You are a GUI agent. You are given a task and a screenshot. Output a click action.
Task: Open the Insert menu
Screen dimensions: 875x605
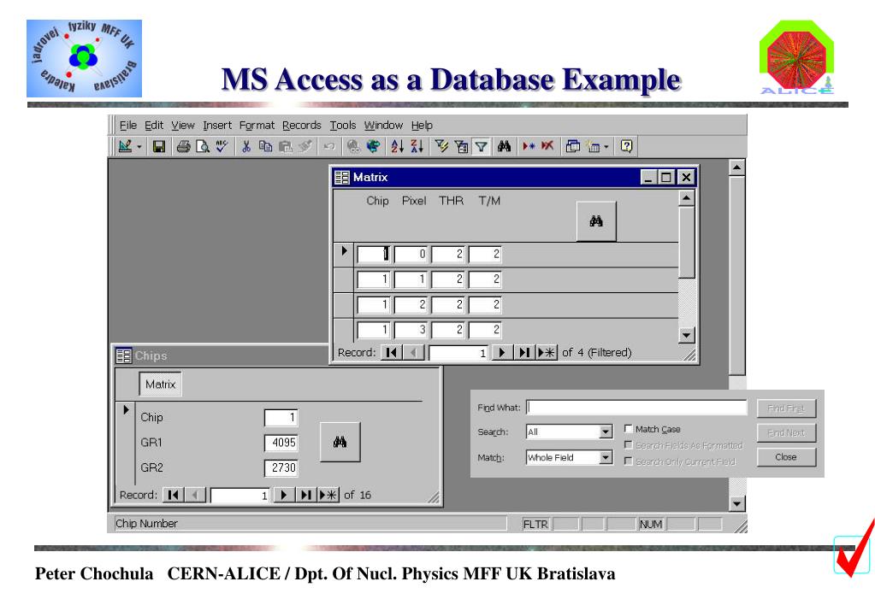pyautogui.click(x=217, y=126)
